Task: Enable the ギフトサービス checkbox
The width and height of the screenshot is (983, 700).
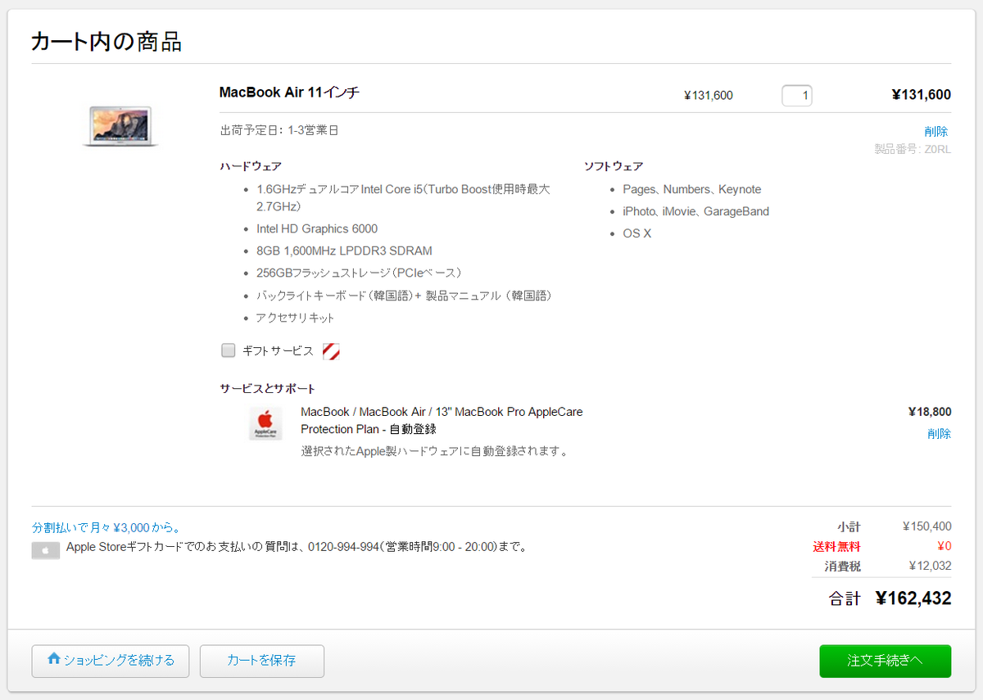Action: [x=229, y=350]
